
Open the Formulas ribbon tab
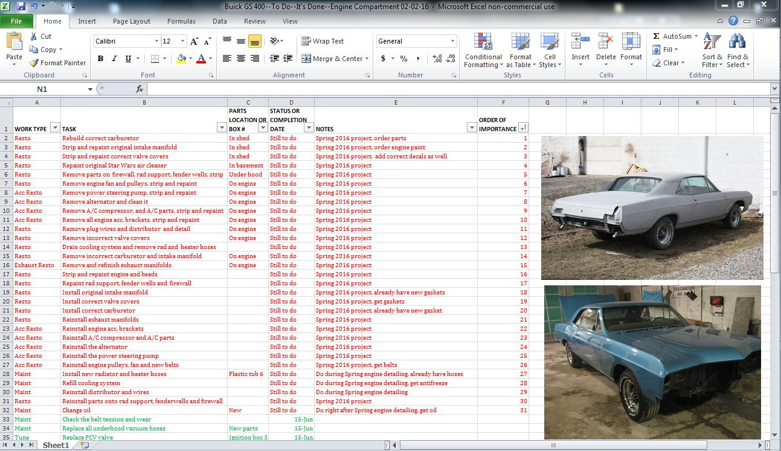click(181, 21)
